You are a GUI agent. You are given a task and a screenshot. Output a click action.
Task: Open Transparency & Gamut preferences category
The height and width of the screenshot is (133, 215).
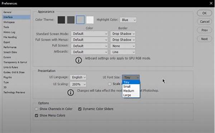pos(15,62)
